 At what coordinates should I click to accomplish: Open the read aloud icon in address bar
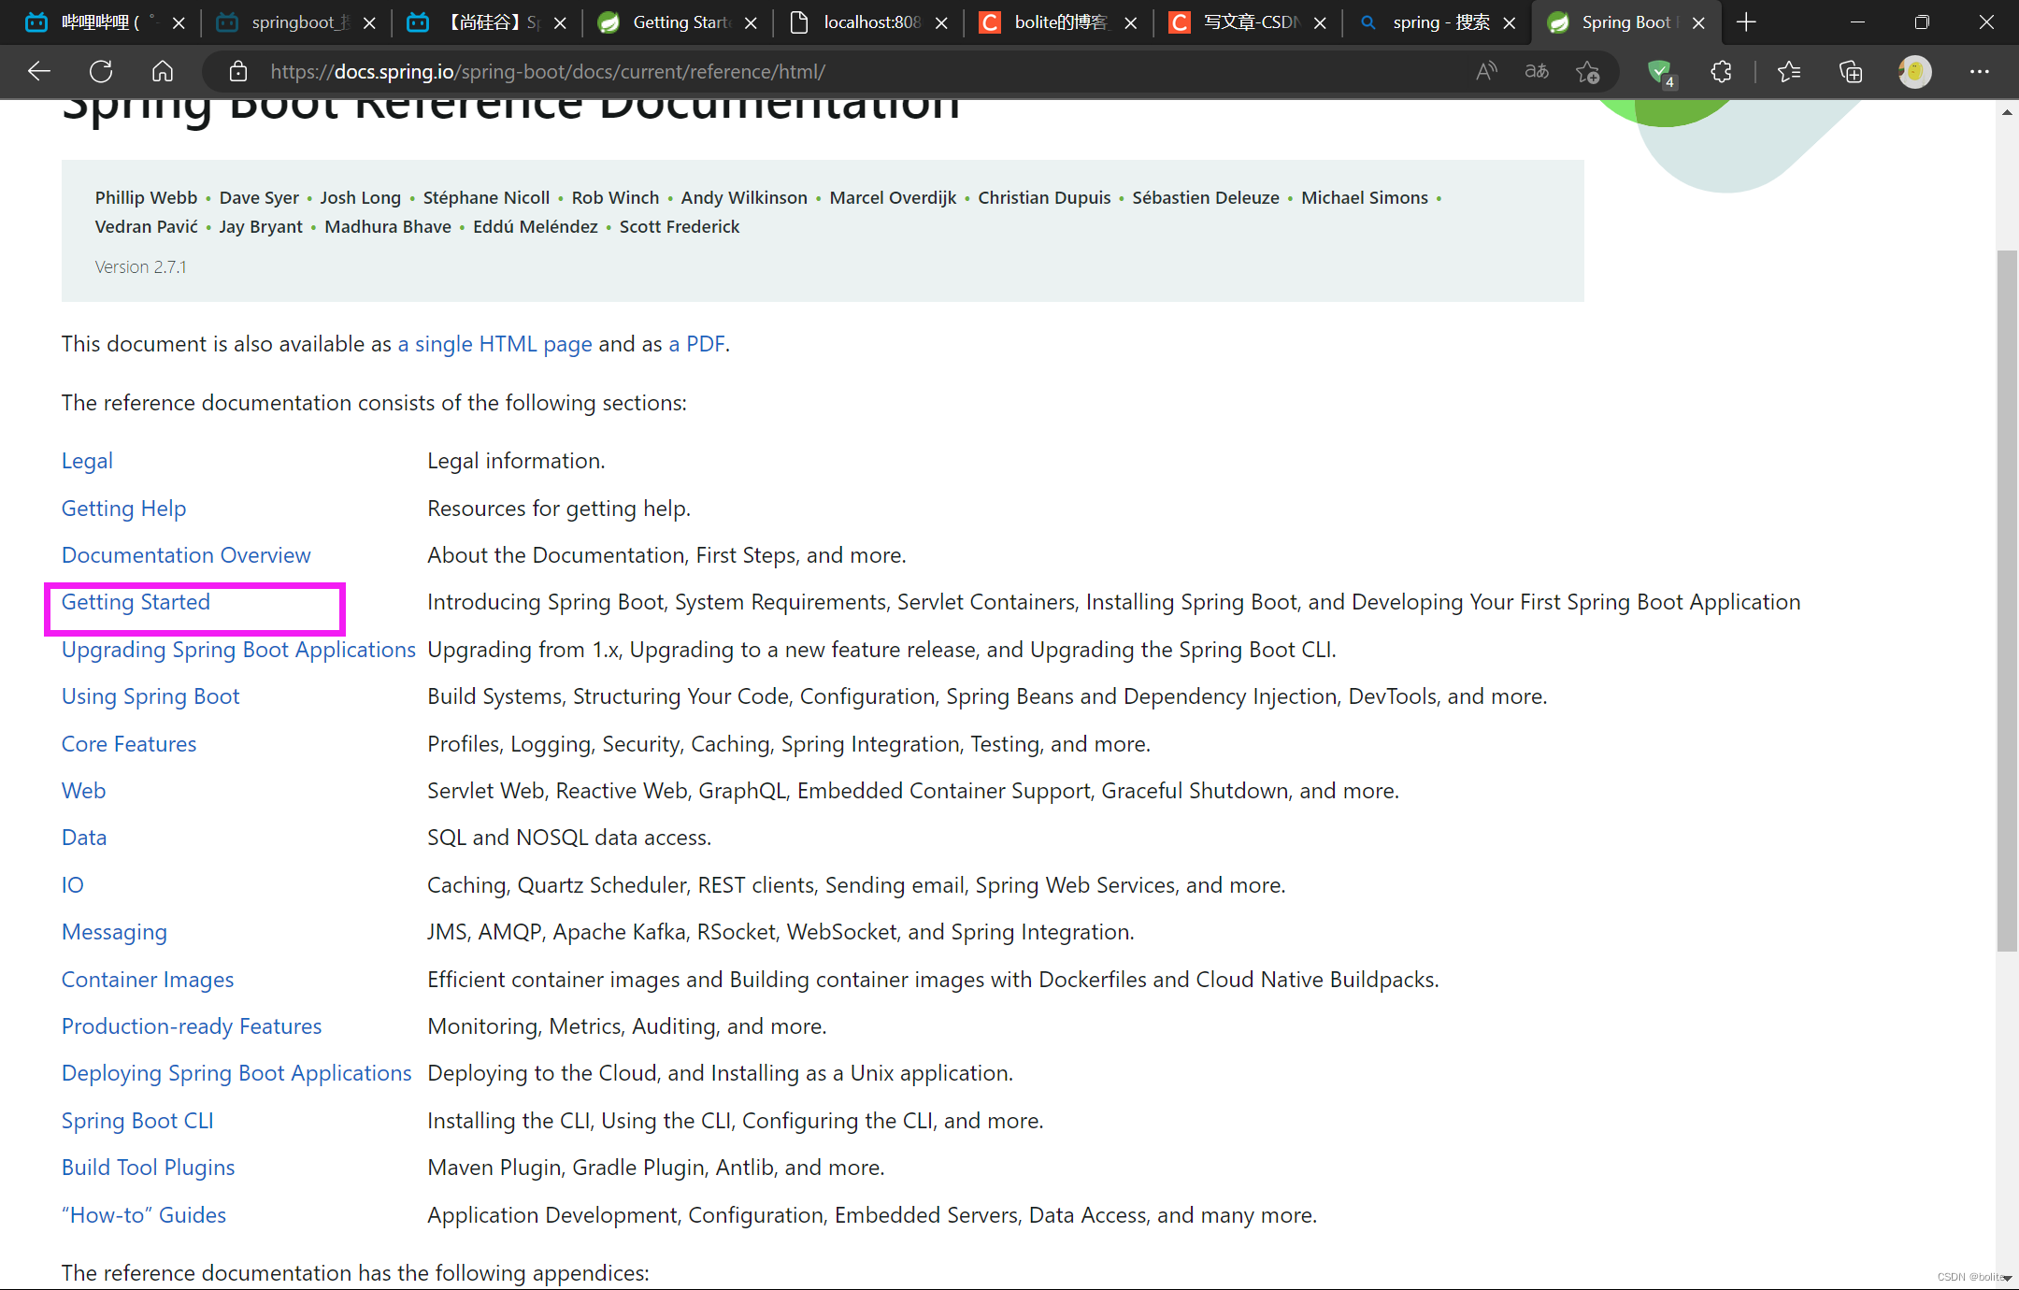pos(1485,71)
